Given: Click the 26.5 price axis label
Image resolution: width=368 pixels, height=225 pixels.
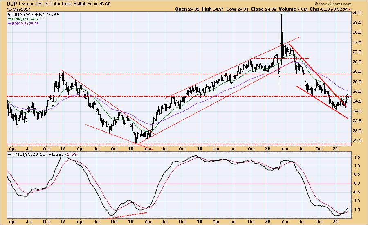Looking at the screenshot, I should [357, 62].
